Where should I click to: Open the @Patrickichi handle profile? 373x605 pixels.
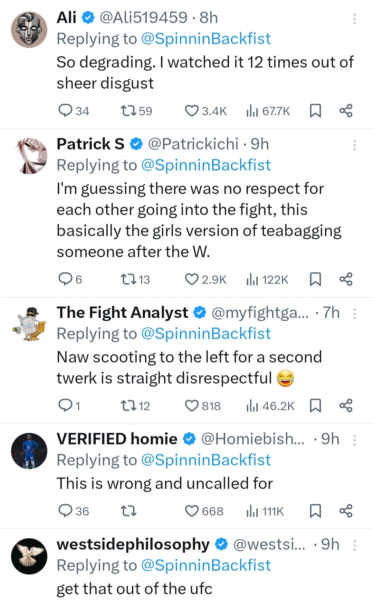(193, 144)
